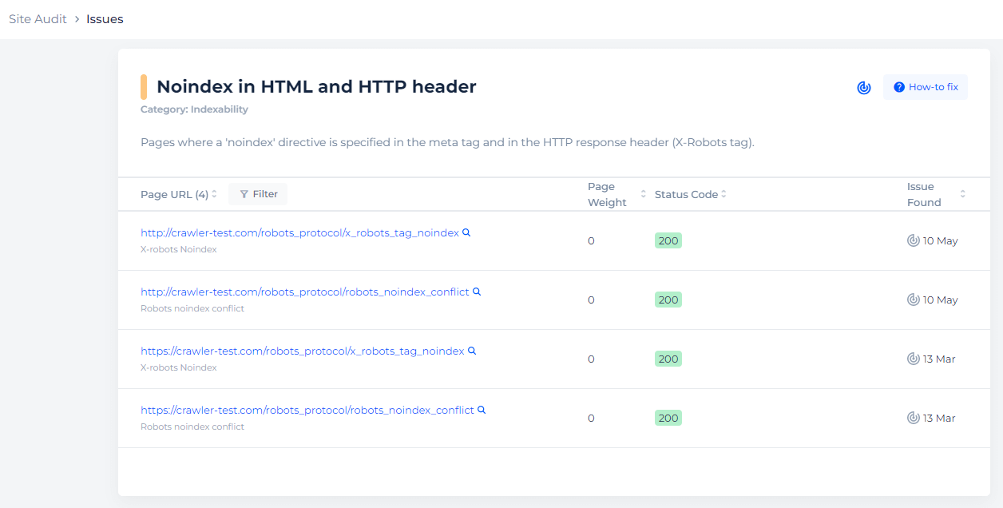The image size is (1003, 508).
Task: Click the chevron separator in breadcrumb
Action: [x=77, y=19]
